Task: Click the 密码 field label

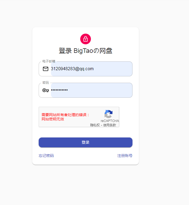Action: [x=46, y=83]
